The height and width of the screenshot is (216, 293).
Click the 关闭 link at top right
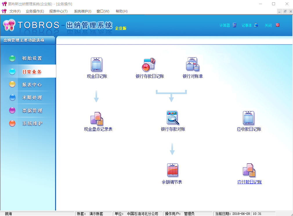[268, 25]
